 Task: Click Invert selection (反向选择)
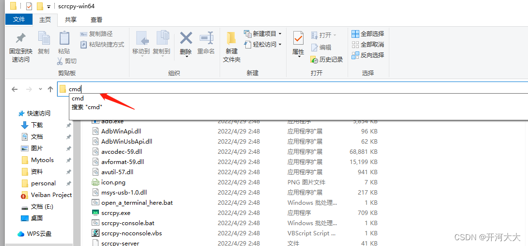pos(368,55)
